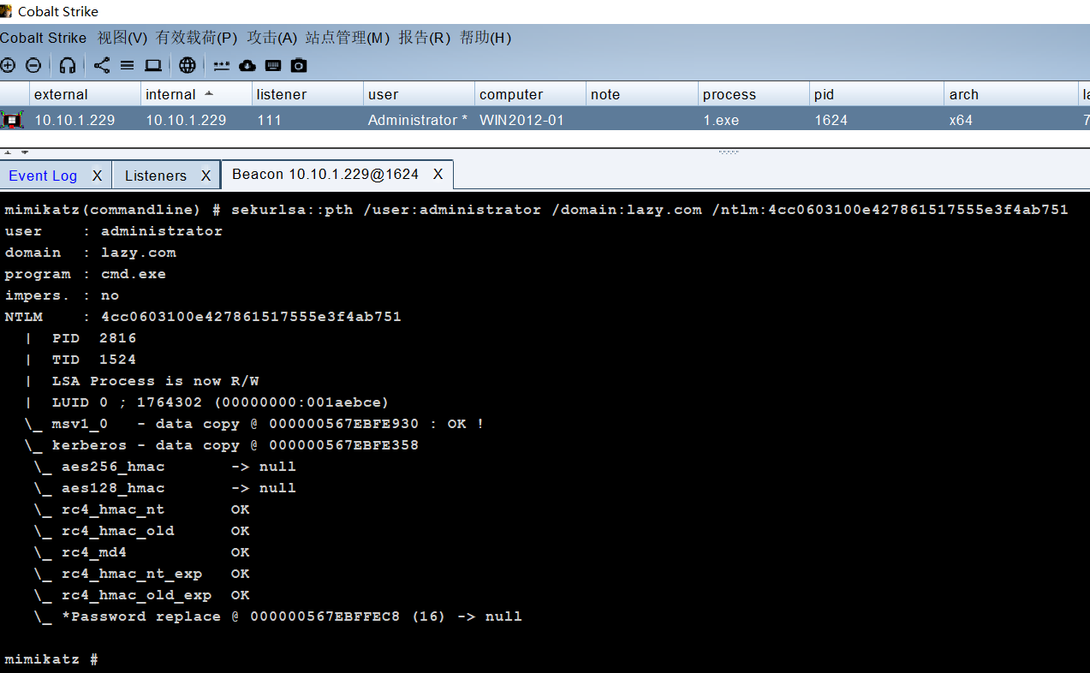Select the Beacon 10.10.1.229@1624 tab

pos(325,175)
